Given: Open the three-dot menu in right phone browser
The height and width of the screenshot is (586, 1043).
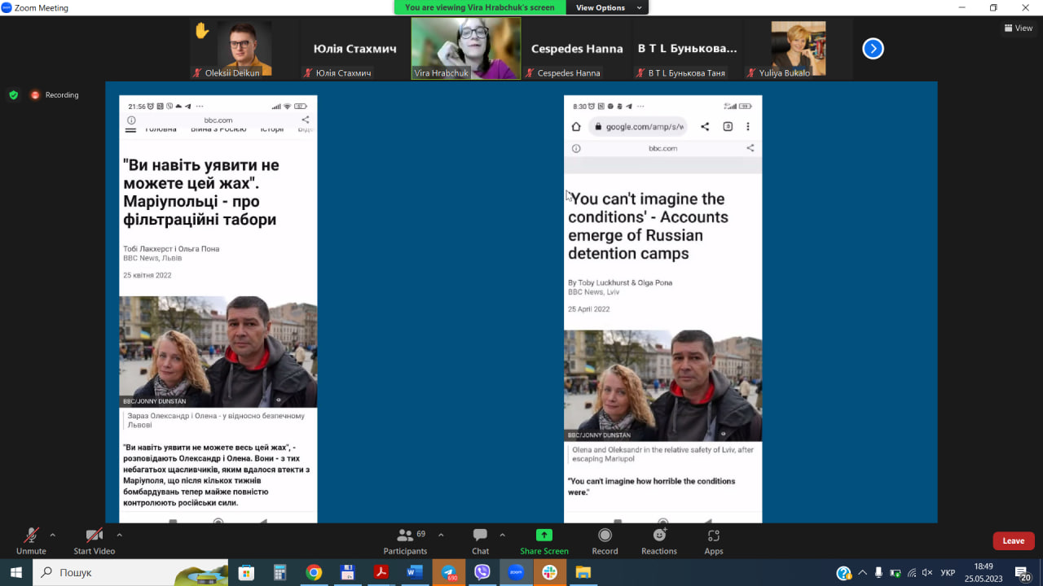Looking at the screenshot, I should [x=748, y=127].
